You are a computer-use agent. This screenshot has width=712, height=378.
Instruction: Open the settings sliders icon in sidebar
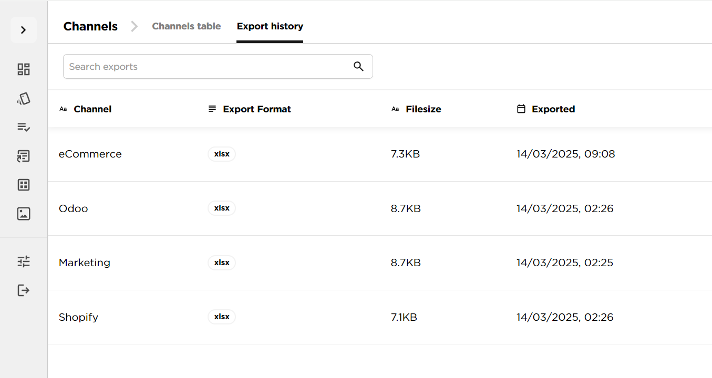24,261
